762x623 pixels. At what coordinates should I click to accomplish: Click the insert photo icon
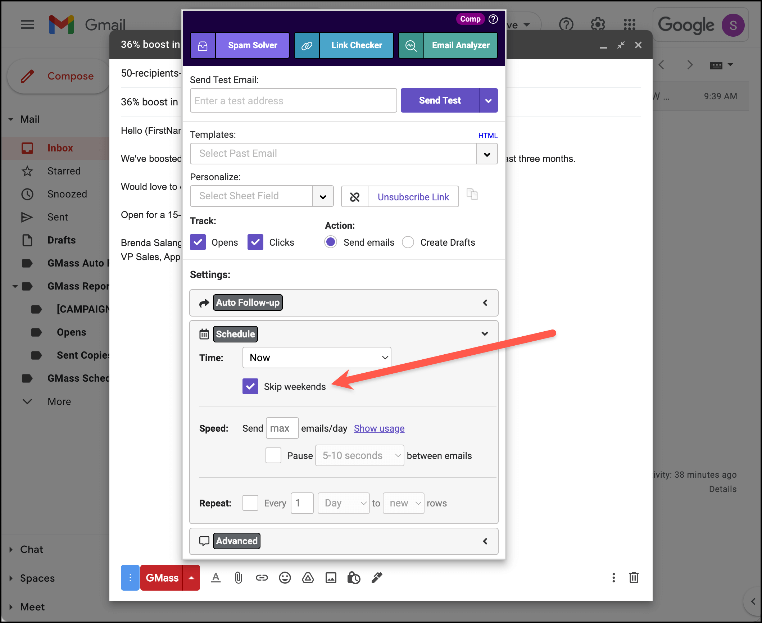click(x=331, y=578)
